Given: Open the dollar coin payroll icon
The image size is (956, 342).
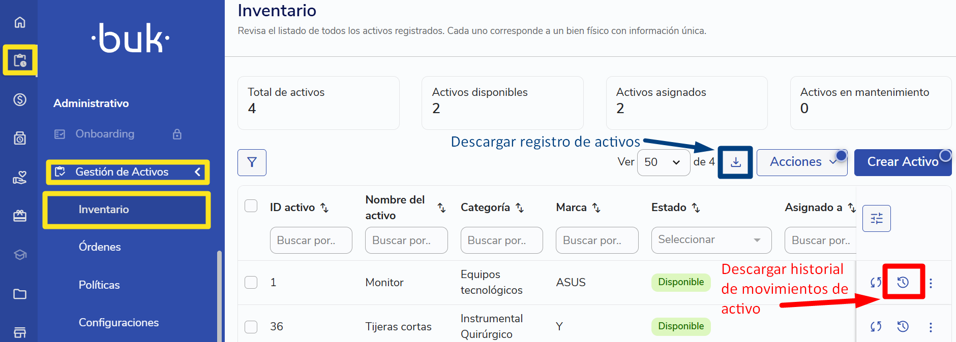Looking at the screenshot, I should tap(20, 99).
